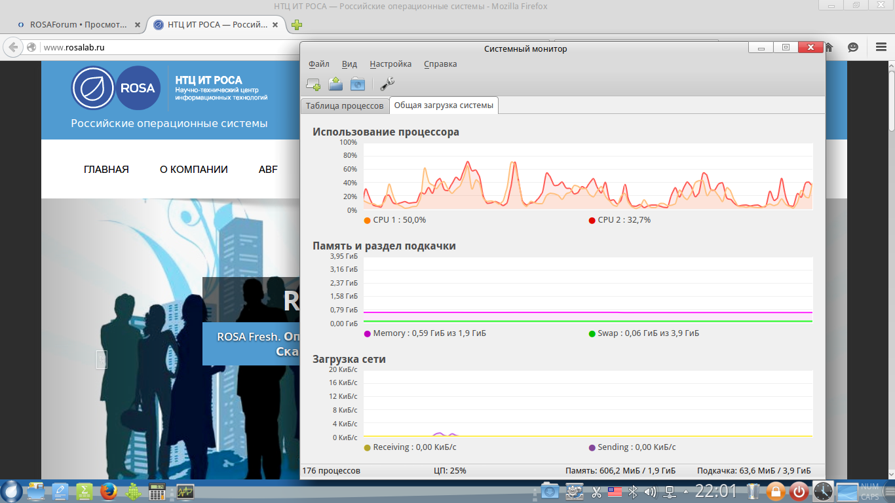Click the site identity globe in Firefox address bar
Viewport: 895px width, 503px height.
(x=31, y=47)
